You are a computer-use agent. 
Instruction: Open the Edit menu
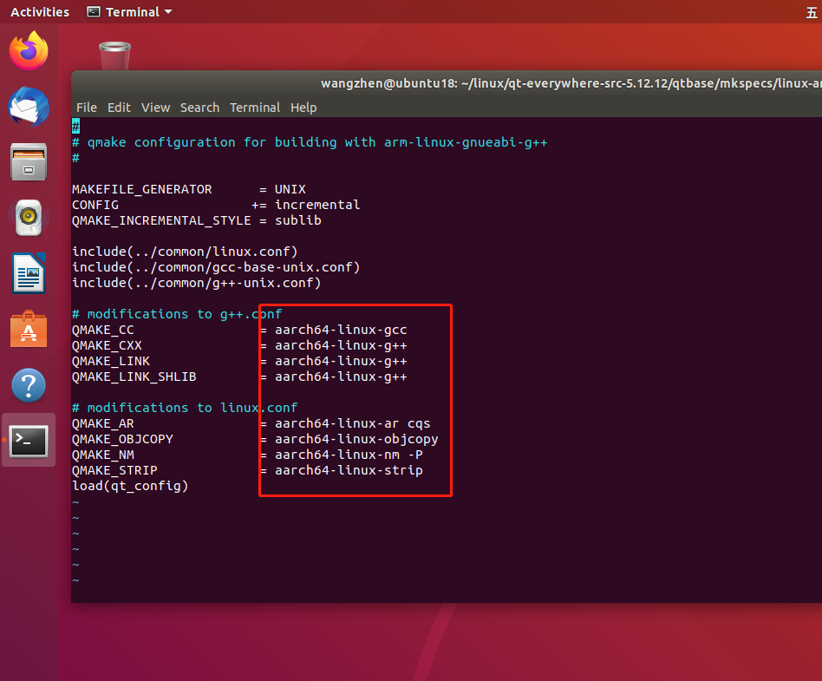click(119, 108)
